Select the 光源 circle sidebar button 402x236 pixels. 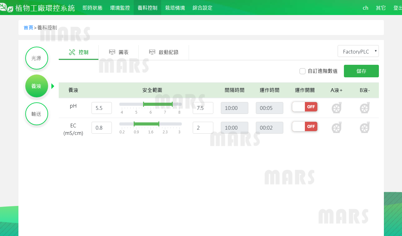click(x=37, y=58)
